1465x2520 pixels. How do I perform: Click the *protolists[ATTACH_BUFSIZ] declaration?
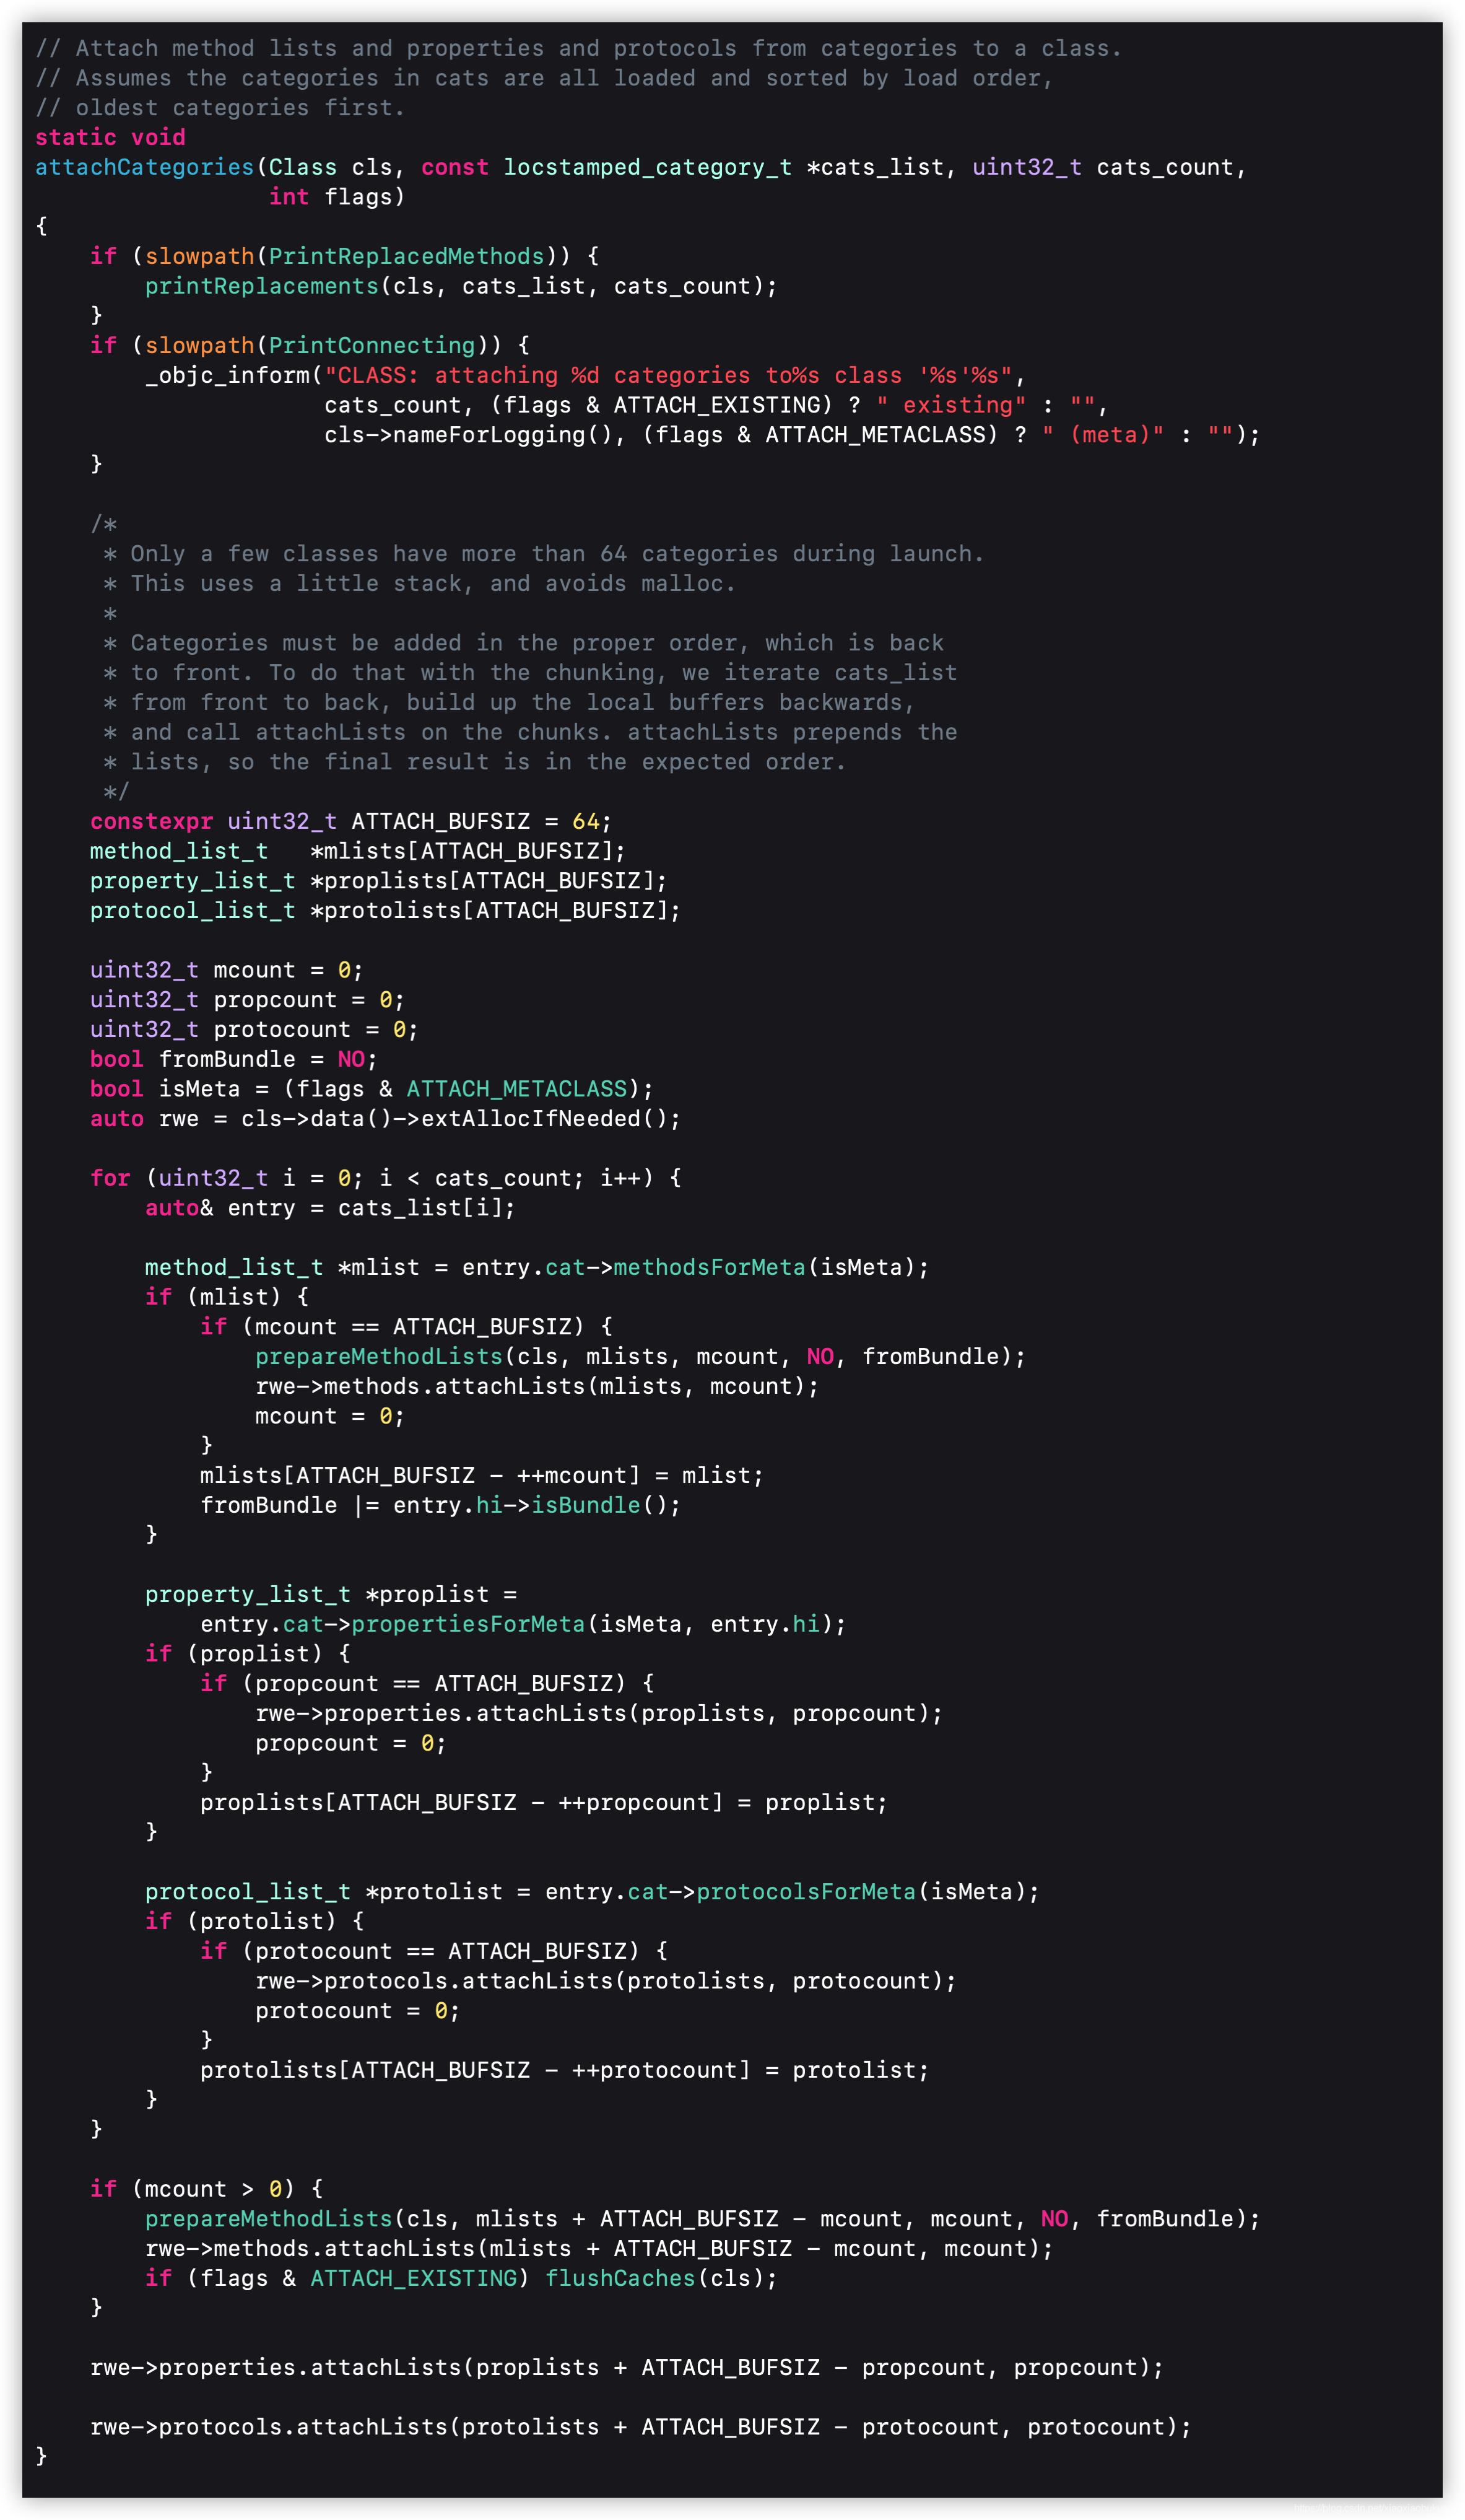click(x=496, y=910)
